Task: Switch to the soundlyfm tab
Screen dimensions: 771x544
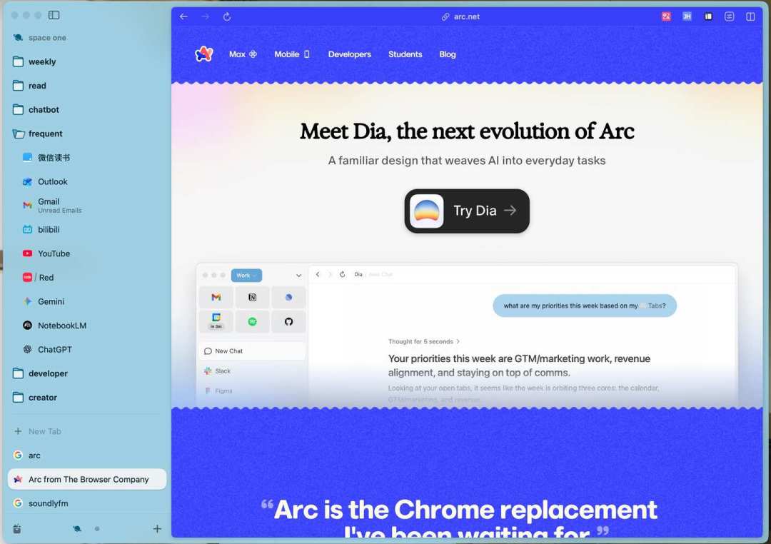Action: [x=87, y=504]
